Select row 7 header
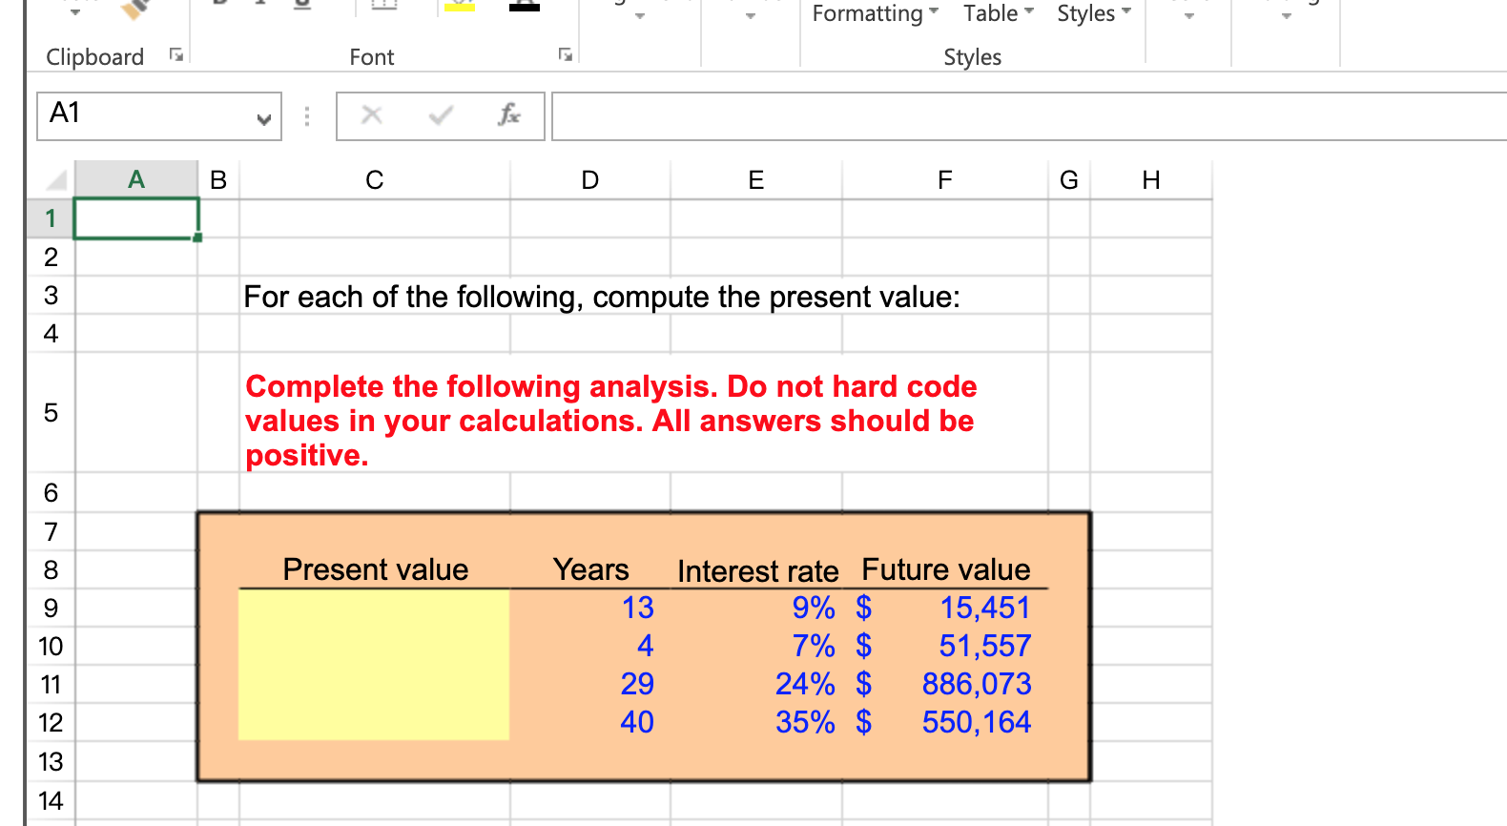Image resolution: width=1507 pixels, height=826 pixels. tap(51, 531)
